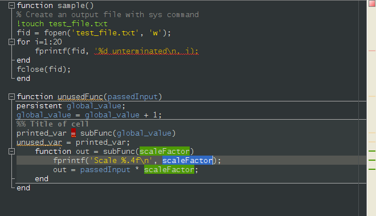Screen dimensions: 376x216
Task: Click the blue-selected scaleFactor in fprintf line
Action: coord(187,160)
